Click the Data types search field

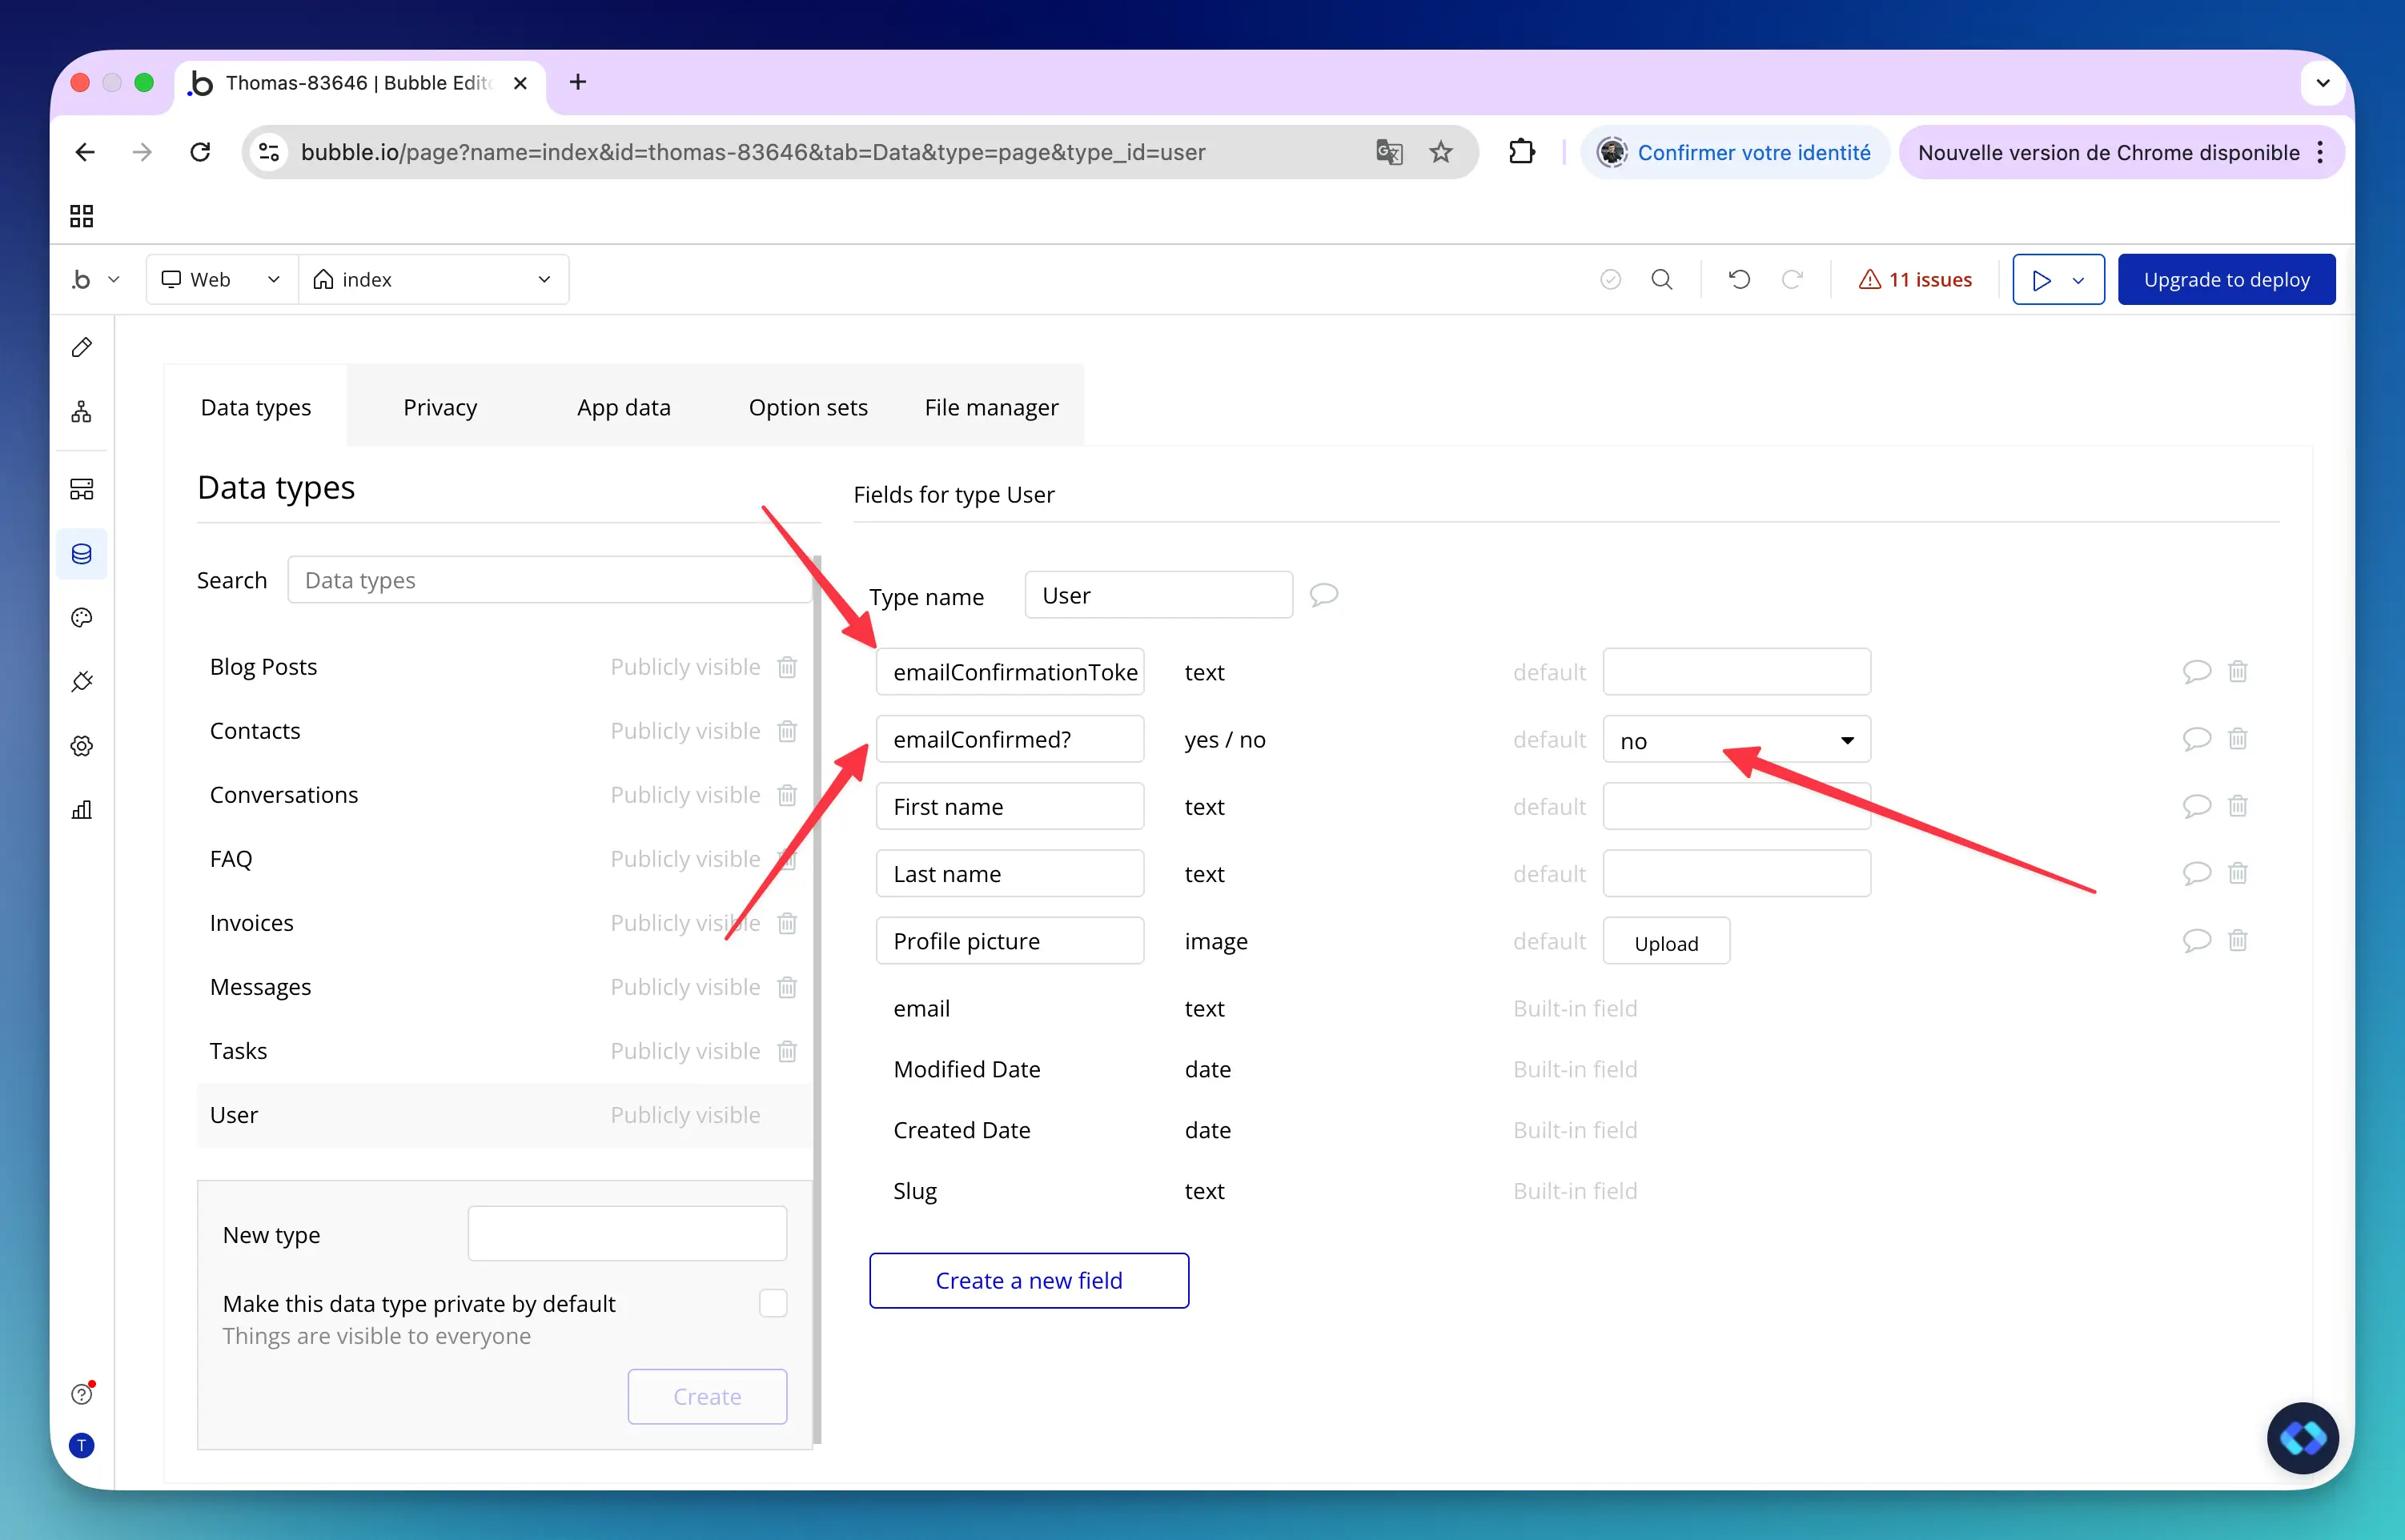[x=550, y=580]
